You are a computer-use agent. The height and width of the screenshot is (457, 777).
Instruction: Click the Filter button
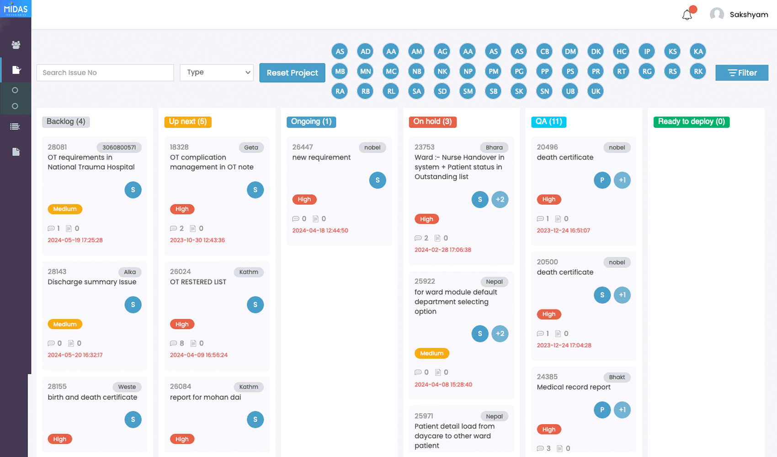pyautogui.click(x=741, y=73)
